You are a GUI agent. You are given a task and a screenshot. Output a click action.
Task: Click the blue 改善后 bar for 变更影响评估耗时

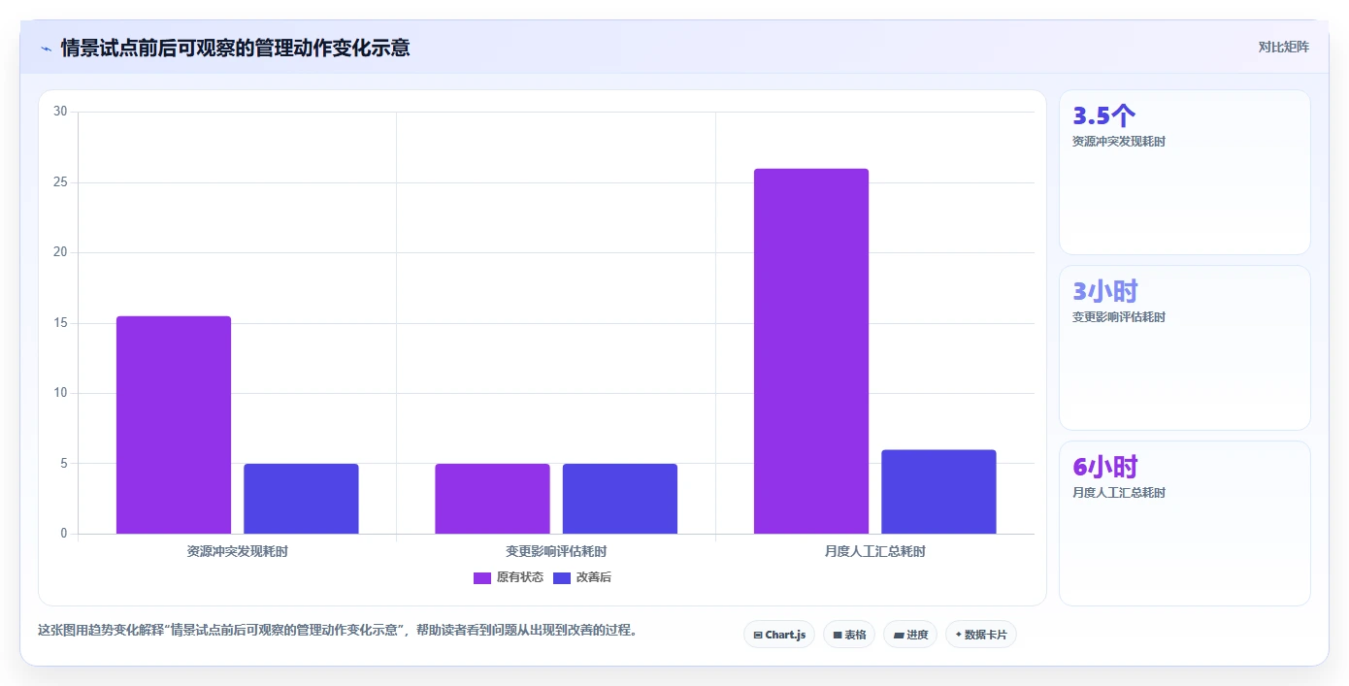tap(620, 499)
